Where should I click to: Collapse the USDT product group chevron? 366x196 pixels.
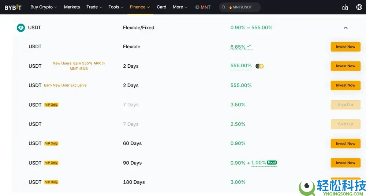coord(346,28)
